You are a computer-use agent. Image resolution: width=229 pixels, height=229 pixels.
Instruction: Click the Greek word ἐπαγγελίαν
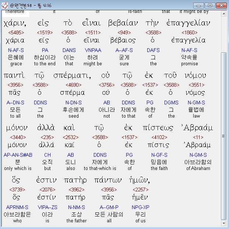pyautogui.click(x=188, y=23)
